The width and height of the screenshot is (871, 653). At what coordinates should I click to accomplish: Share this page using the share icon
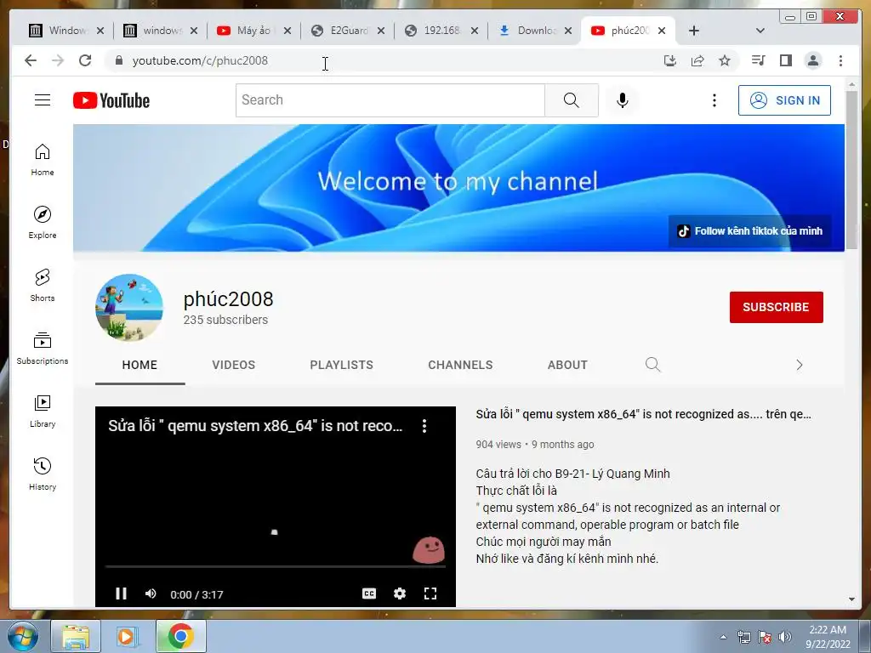pos(697,60)
